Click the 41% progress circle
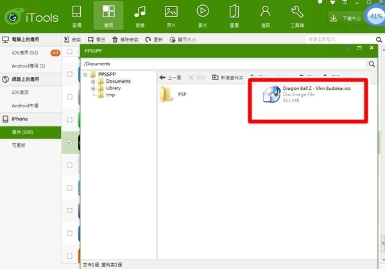 (375, 16)
